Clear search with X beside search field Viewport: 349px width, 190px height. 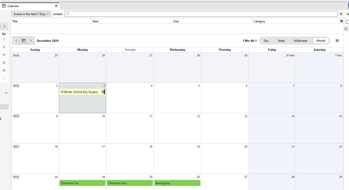click(x=341, y=14)
